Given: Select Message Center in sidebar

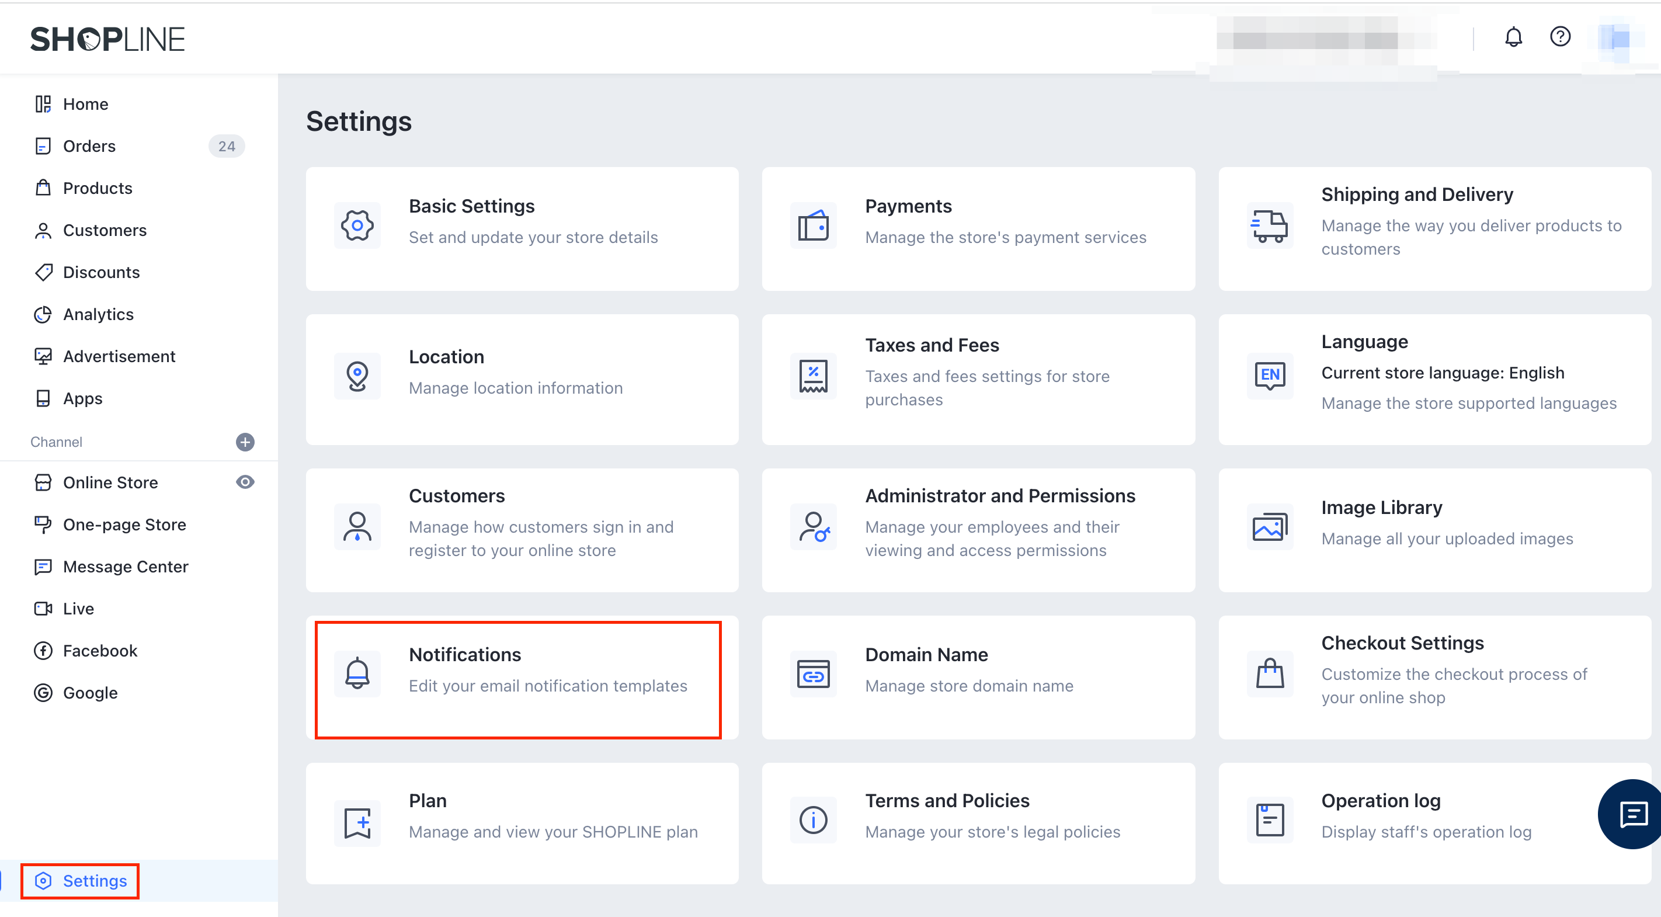Looking at the screenshot, I should click(125, 567).
